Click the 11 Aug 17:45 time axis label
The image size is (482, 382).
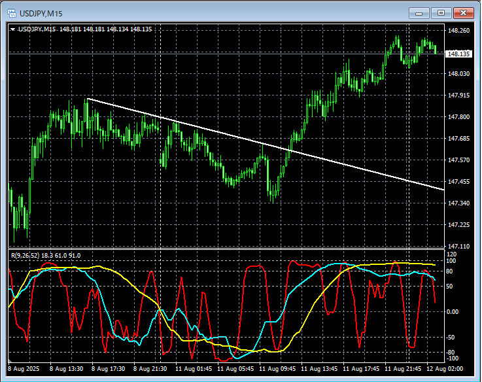pos(361,368)
